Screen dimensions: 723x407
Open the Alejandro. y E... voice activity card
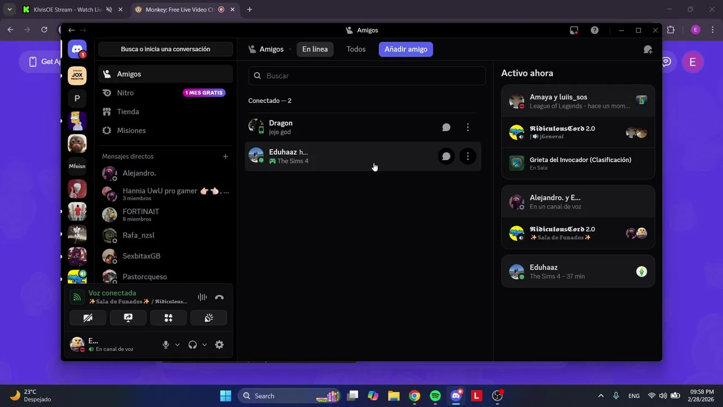(x=578, y=202)
